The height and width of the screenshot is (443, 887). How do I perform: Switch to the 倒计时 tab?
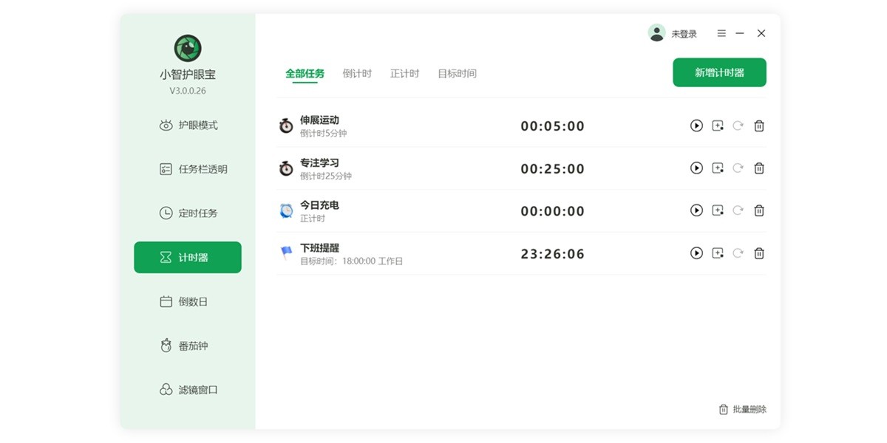click(x=357, y=73)
